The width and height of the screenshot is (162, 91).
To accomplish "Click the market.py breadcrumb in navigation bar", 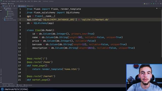I will point(11,4).
